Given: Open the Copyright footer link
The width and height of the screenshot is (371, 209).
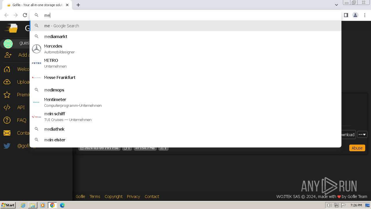Looking at the screenshot, I should click(114, 197).
